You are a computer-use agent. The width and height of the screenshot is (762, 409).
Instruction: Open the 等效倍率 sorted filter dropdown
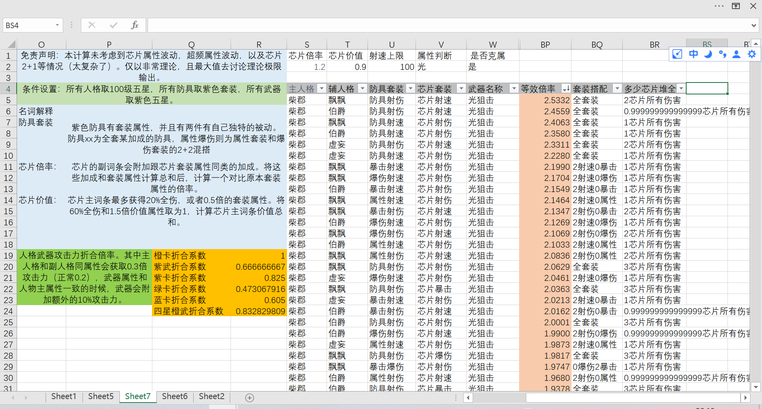(x=566, y=88)
